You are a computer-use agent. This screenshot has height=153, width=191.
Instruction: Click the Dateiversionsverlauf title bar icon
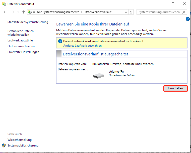[x=4, y=4]
